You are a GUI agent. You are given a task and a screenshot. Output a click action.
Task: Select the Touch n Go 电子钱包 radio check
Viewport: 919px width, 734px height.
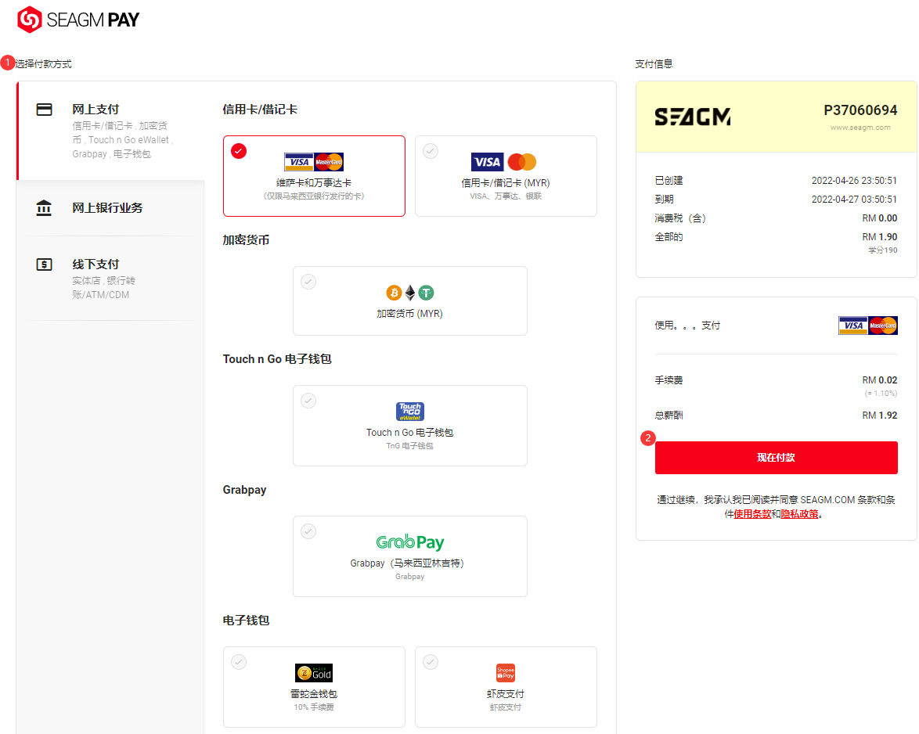pos(308,401)
